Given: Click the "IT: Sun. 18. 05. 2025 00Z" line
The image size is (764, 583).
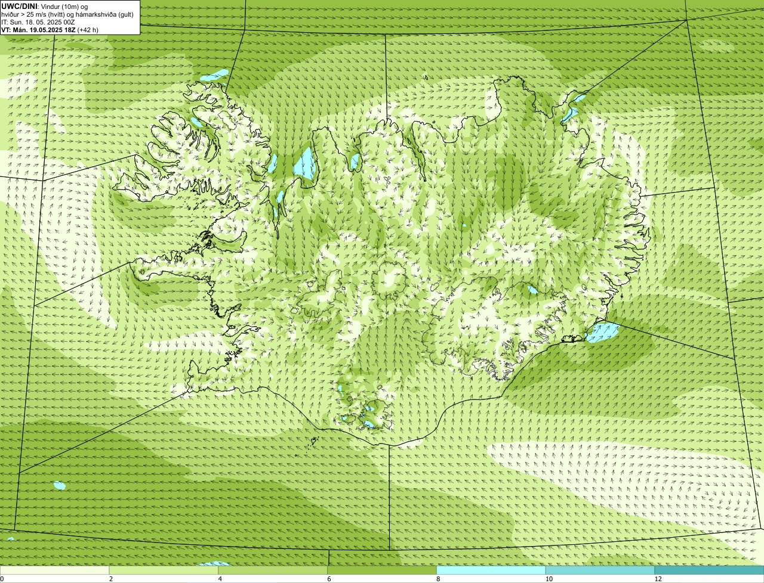Looking at the screenshot, I should (38, 22).
